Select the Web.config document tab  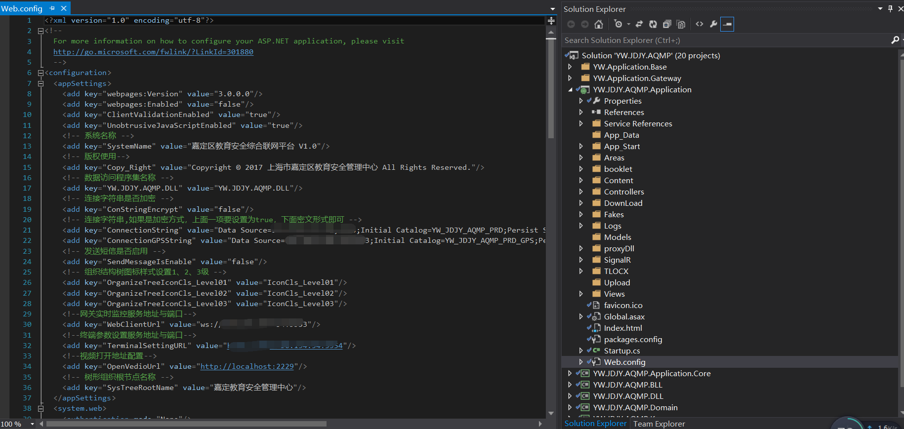tap(22, 8)
